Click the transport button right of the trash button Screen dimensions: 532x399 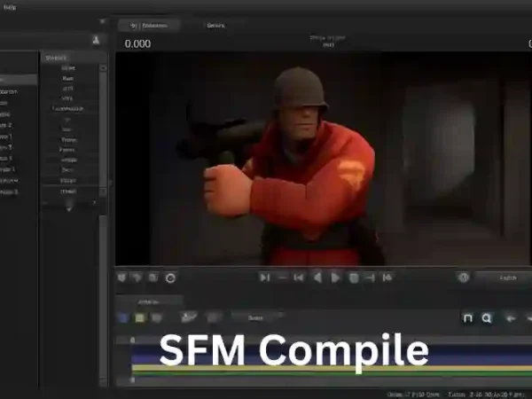pos(370,278)
